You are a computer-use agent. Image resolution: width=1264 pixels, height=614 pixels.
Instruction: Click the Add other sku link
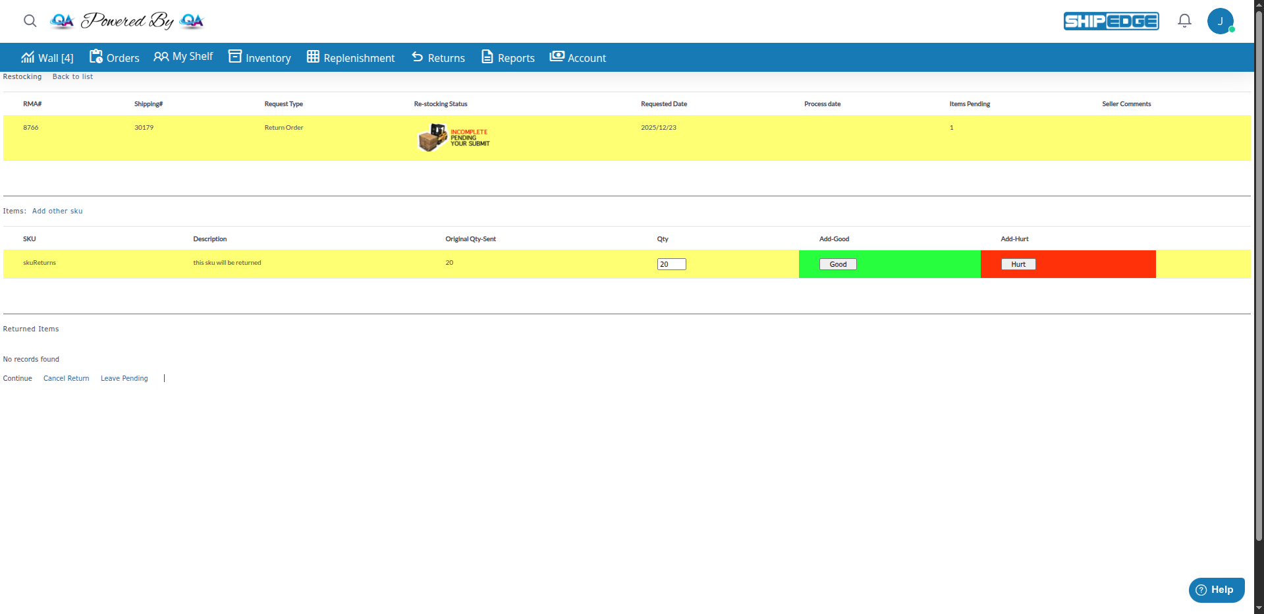pos(57,211)
